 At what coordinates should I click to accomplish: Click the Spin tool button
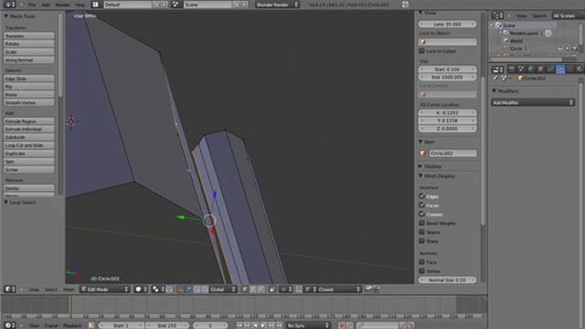tap(29, 162)
